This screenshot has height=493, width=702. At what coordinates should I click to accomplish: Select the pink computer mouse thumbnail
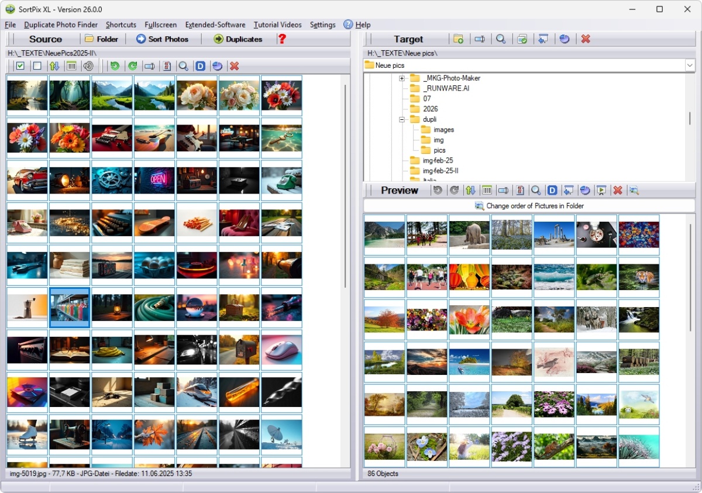pos(282,350)
